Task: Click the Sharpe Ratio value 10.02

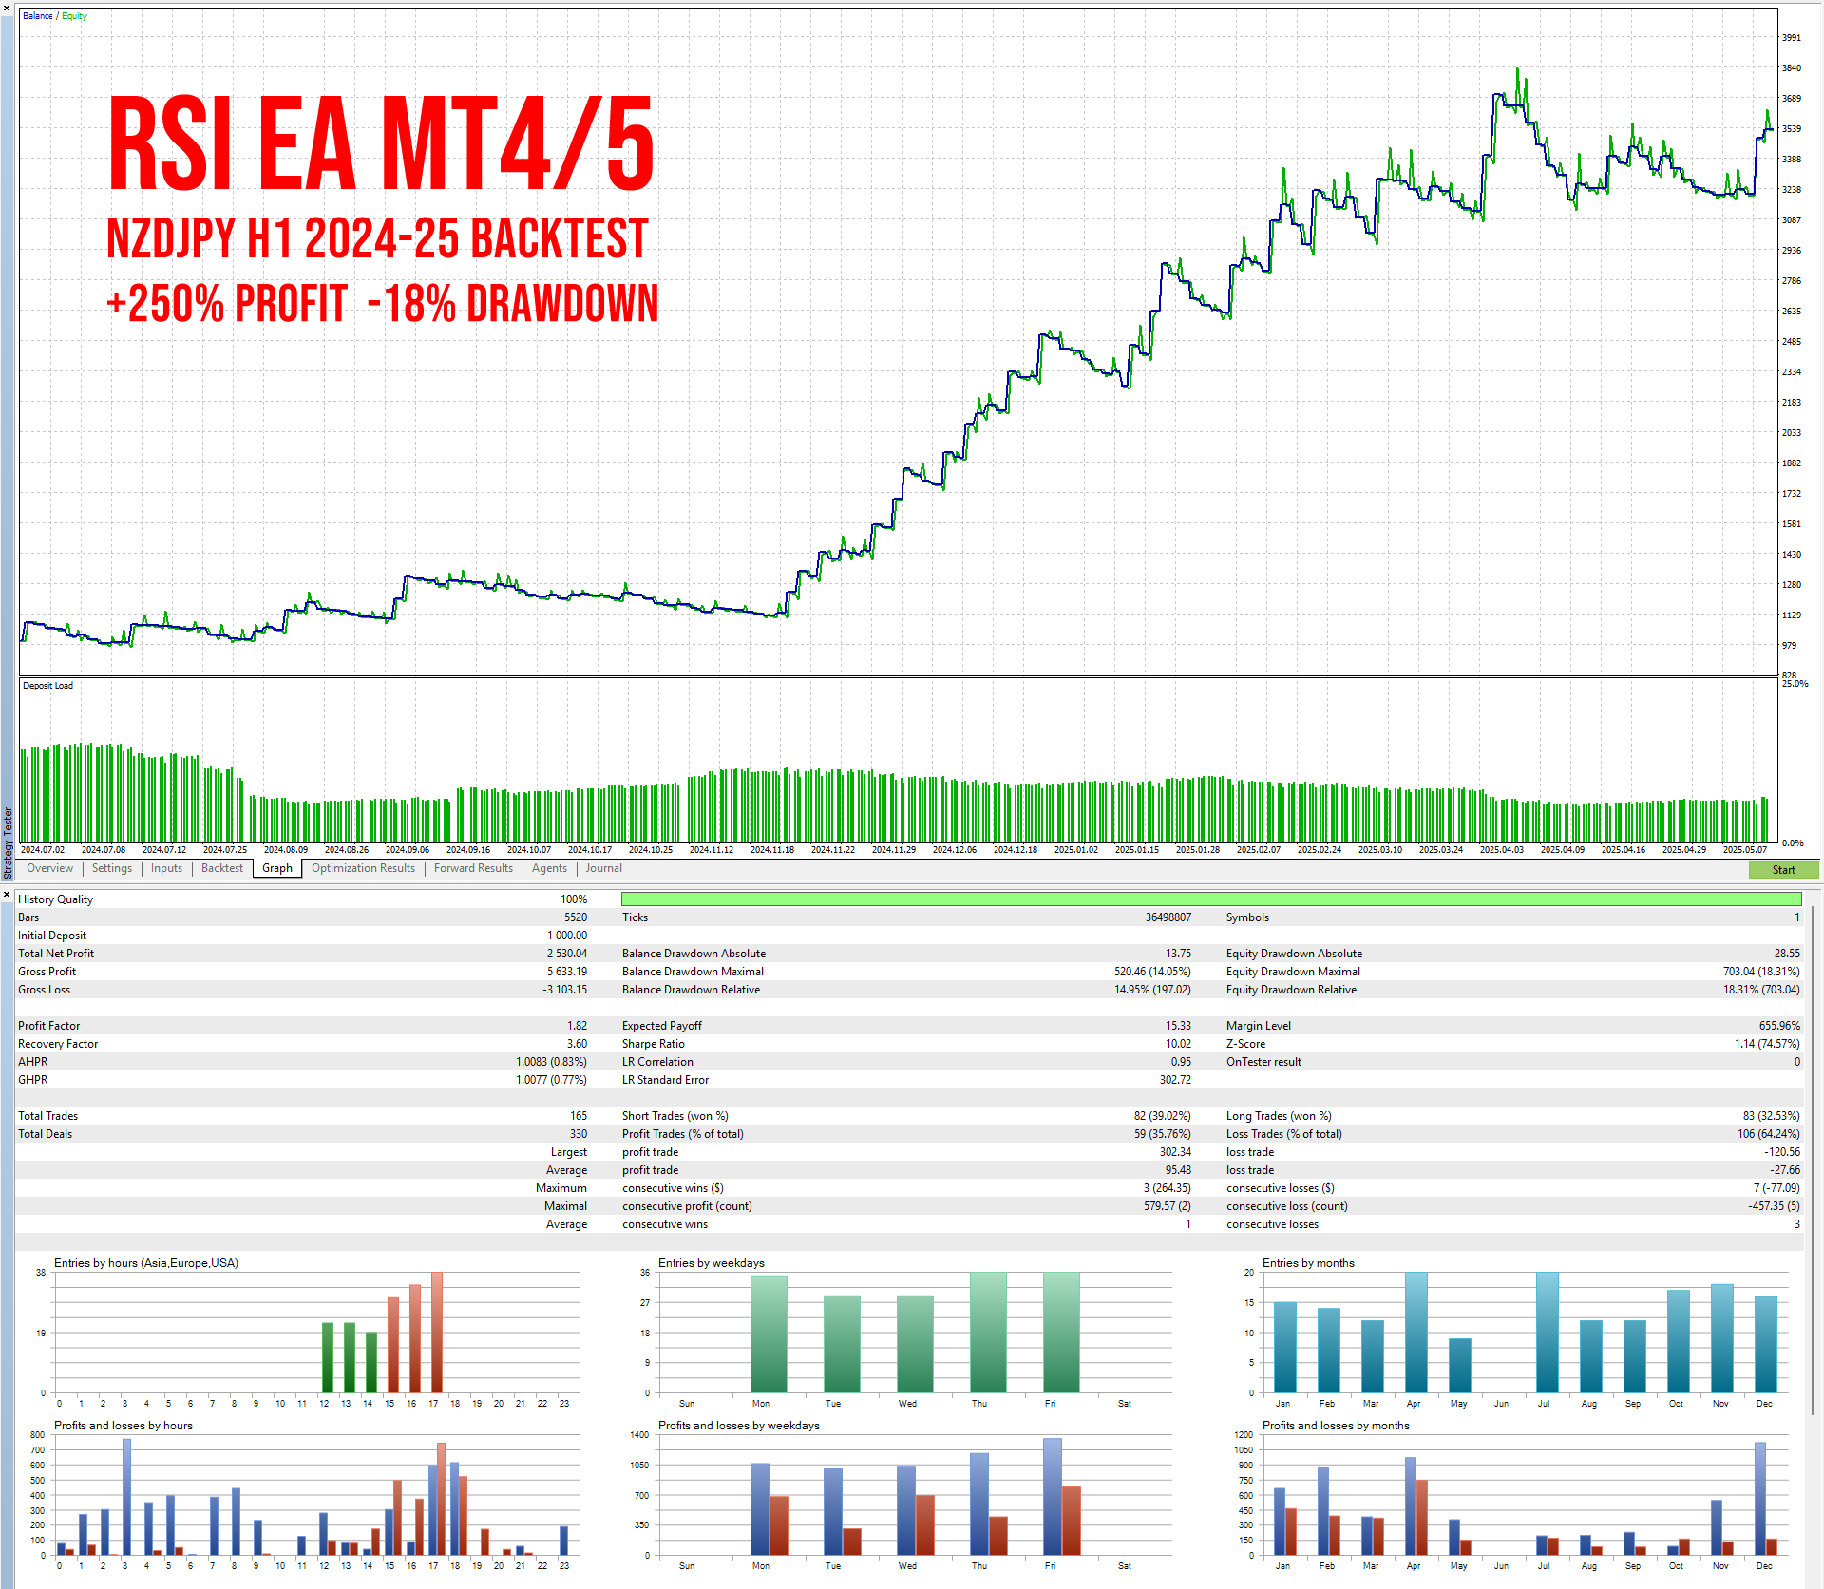Action: pyautogui.click(x=1178, y=1044)
